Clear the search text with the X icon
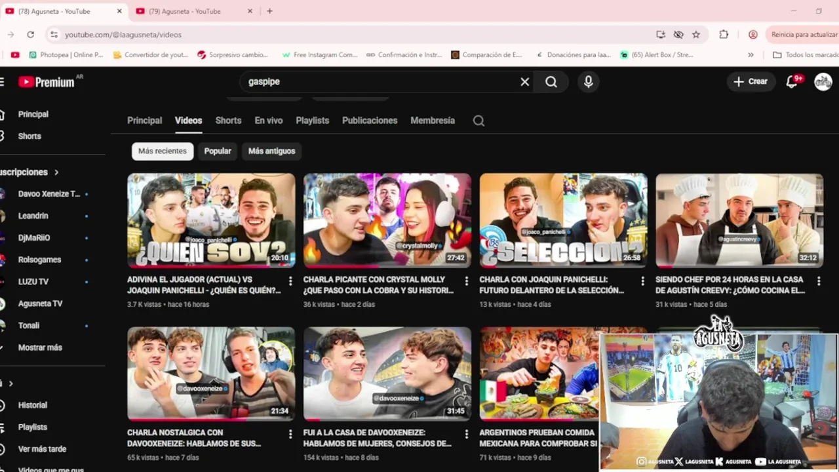 (x=524, y=82)
